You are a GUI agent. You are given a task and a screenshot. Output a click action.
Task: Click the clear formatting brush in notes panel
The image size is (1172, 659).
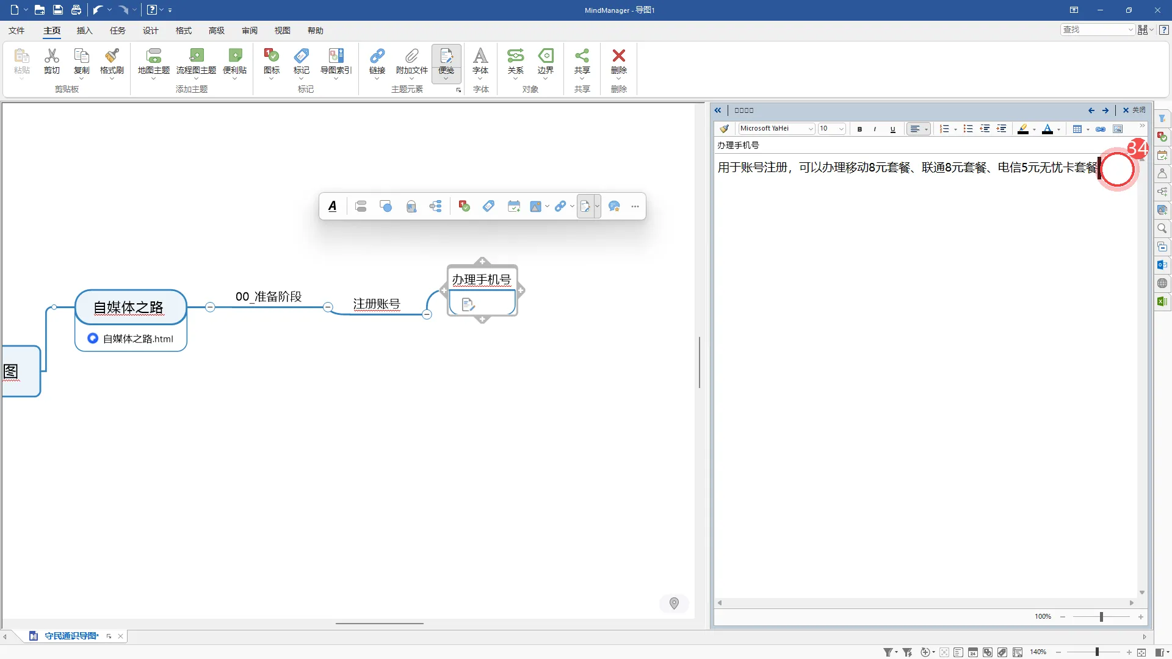click(725, 129)
